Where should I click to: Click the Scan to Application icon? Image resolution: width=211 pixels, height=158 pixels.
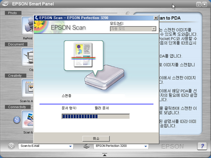click(28, 88)
